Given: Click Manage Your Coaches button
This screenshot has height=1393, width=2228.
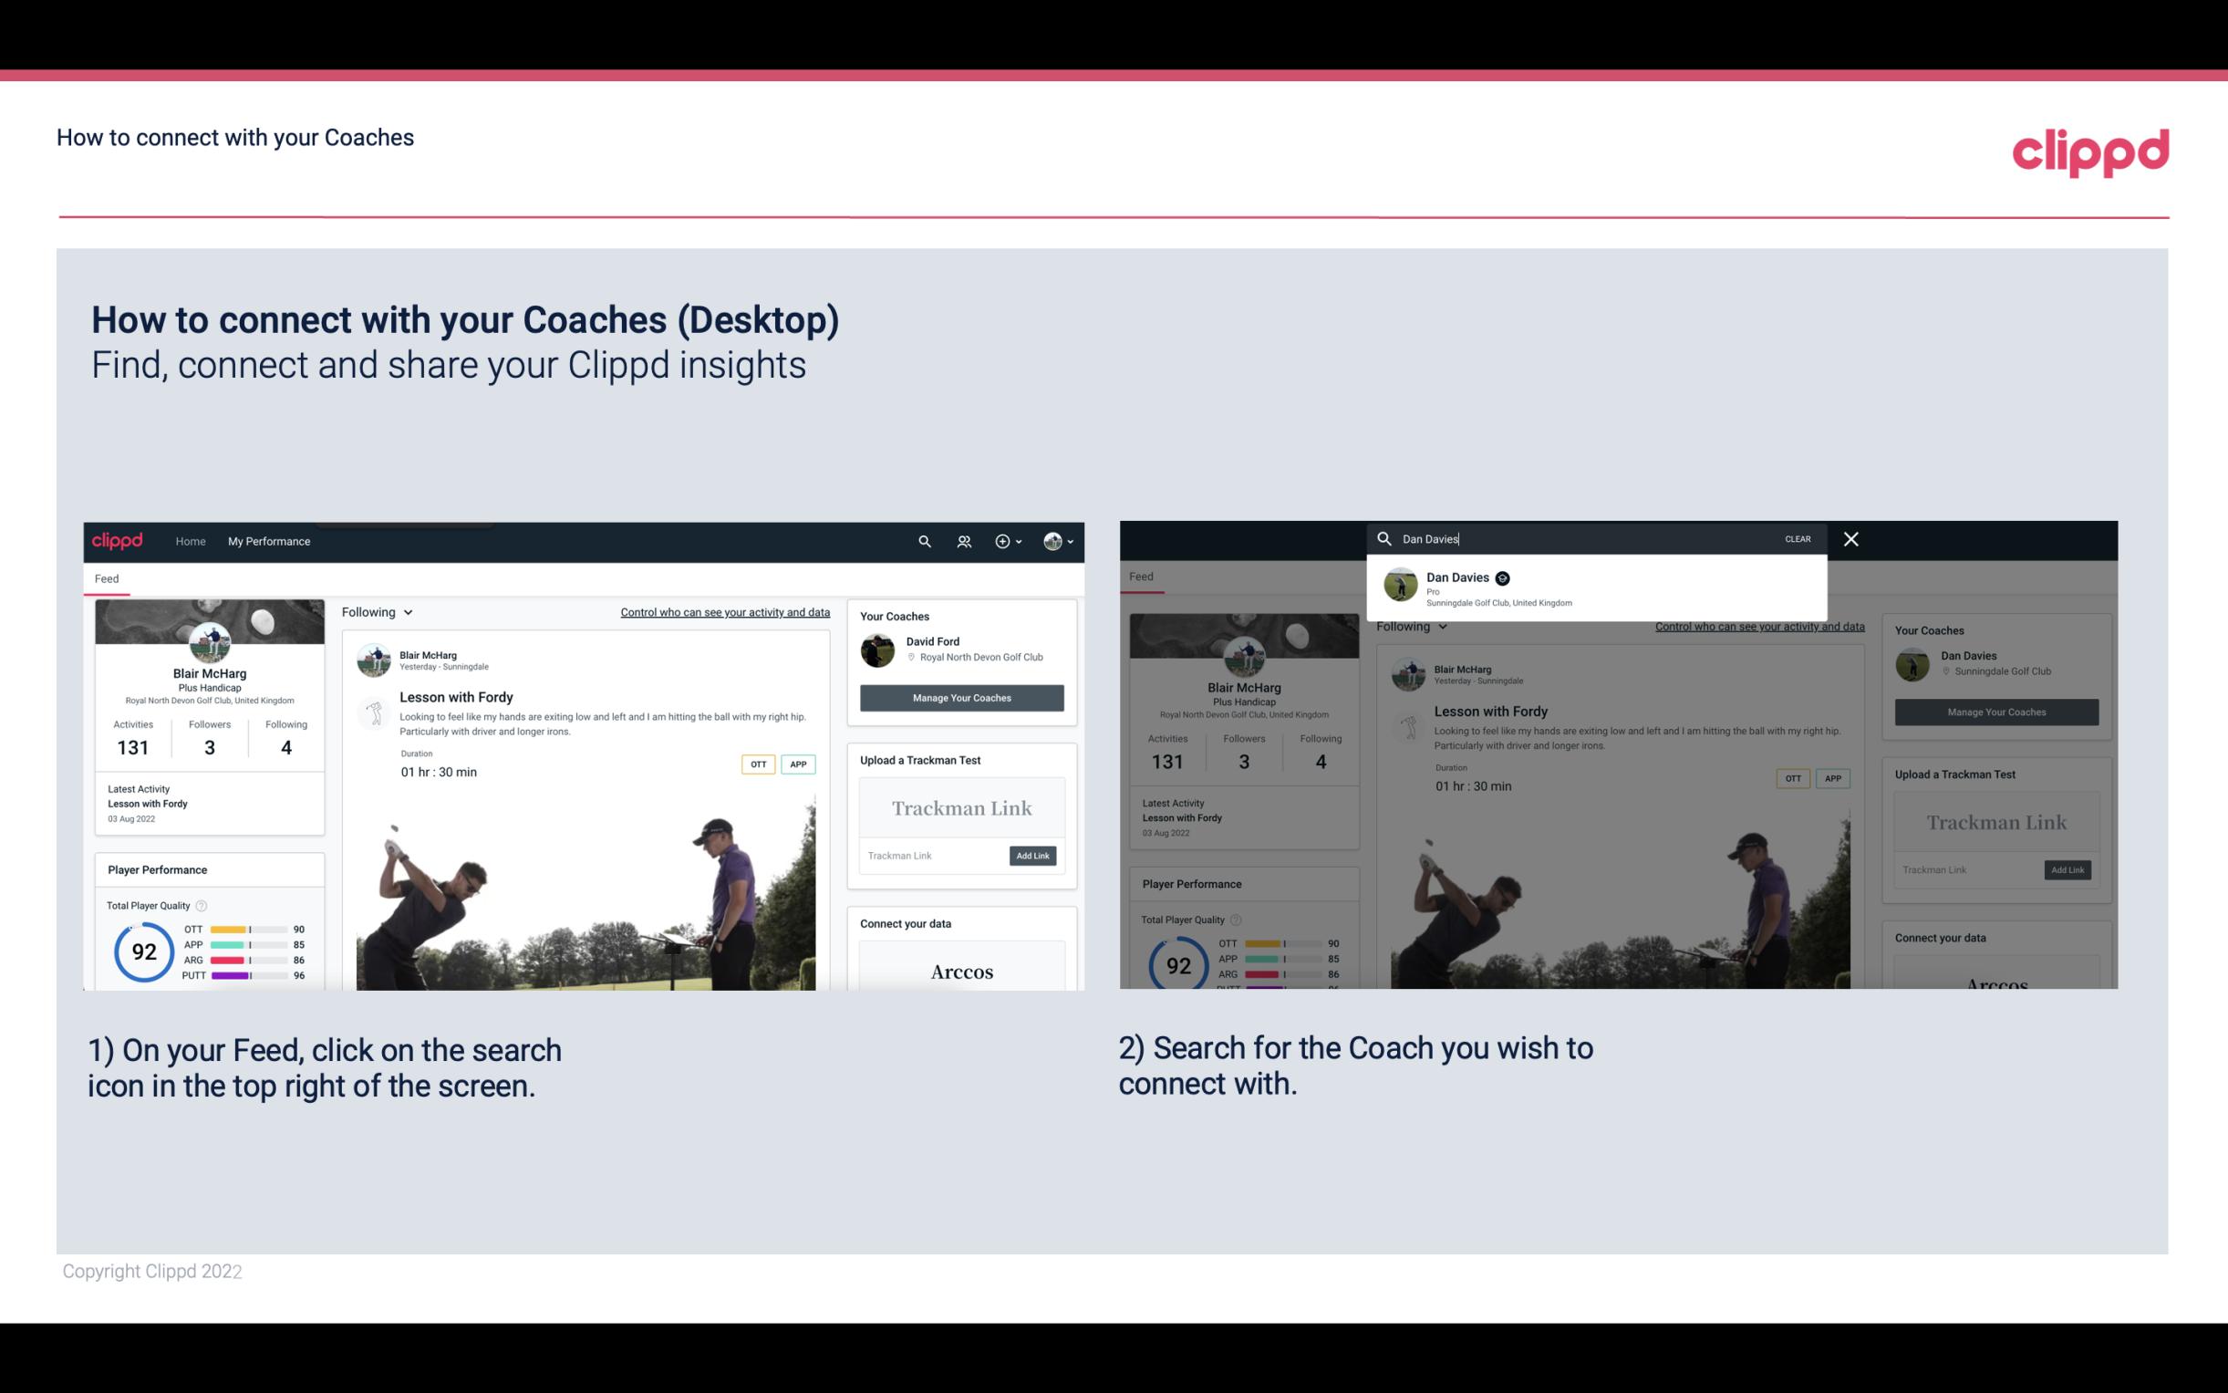Looking at the screenshot, I should 961,697.
